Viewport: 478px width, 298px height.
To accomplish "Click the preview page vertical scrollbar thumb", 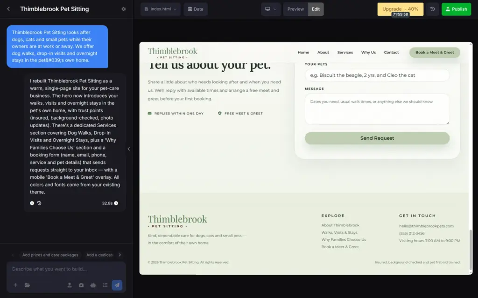I will pyautogui.click(x=471, y=250).
